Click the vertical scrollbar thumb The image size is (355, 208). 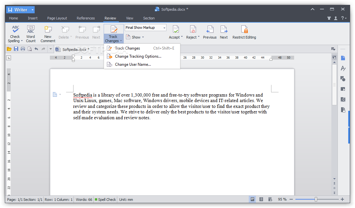pyautogui.click(x=334, y=85)
